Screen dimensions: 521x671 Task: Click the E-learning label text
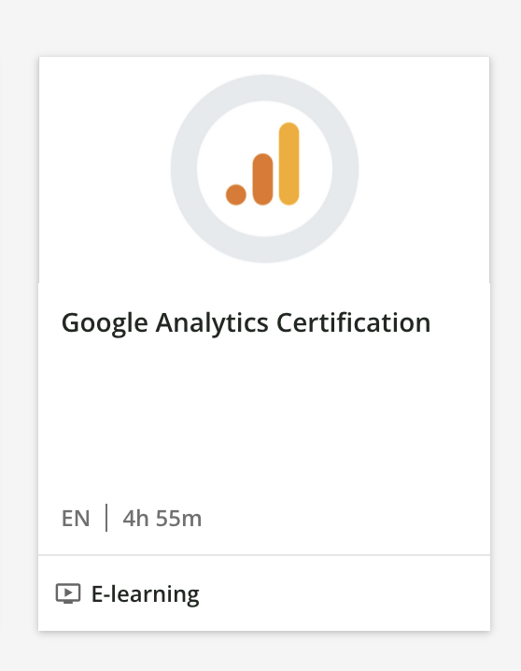[x=146, y=594]
